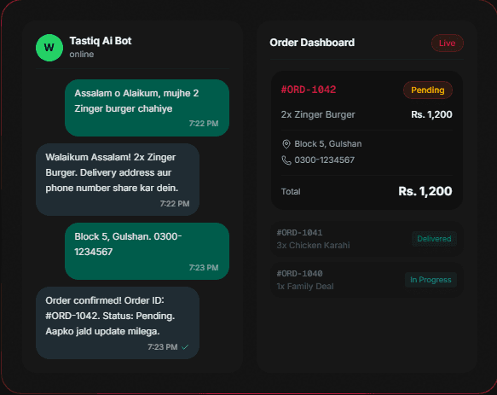497x395 pixels.
Task: Click the location pin icon beside Block 5
Action: pyautogui.click(x=286, y=144)
